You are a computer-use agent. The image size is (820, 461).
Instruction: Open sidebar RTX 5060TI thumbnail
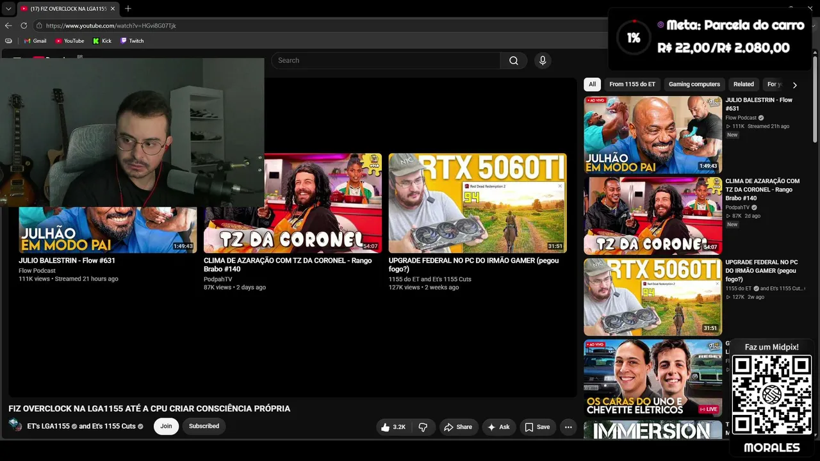tap(653, 297)
